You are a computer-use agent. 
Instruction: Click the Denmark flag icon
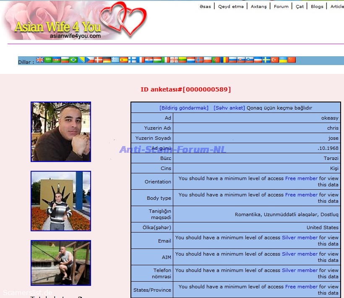tap(99, 60)
